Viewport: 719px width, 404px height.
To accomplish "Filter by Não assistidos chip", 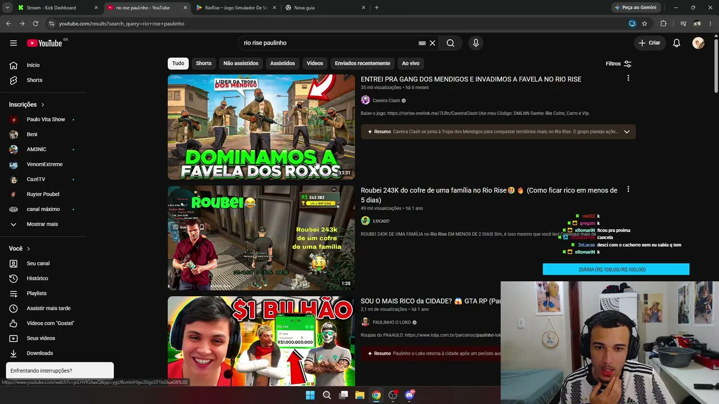I will (241, 63).
